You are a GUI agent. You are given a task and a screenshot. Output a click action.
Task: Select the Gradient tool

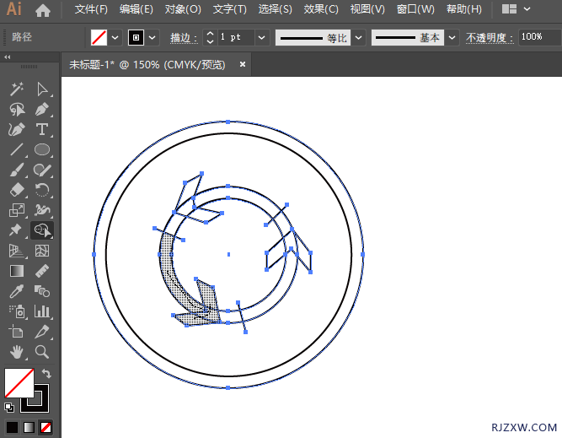pos(17,271)
